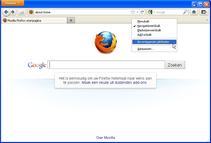211x143 pixels.
Task: Click the magnifier icon in the search bar
Action: coord(185,12)
